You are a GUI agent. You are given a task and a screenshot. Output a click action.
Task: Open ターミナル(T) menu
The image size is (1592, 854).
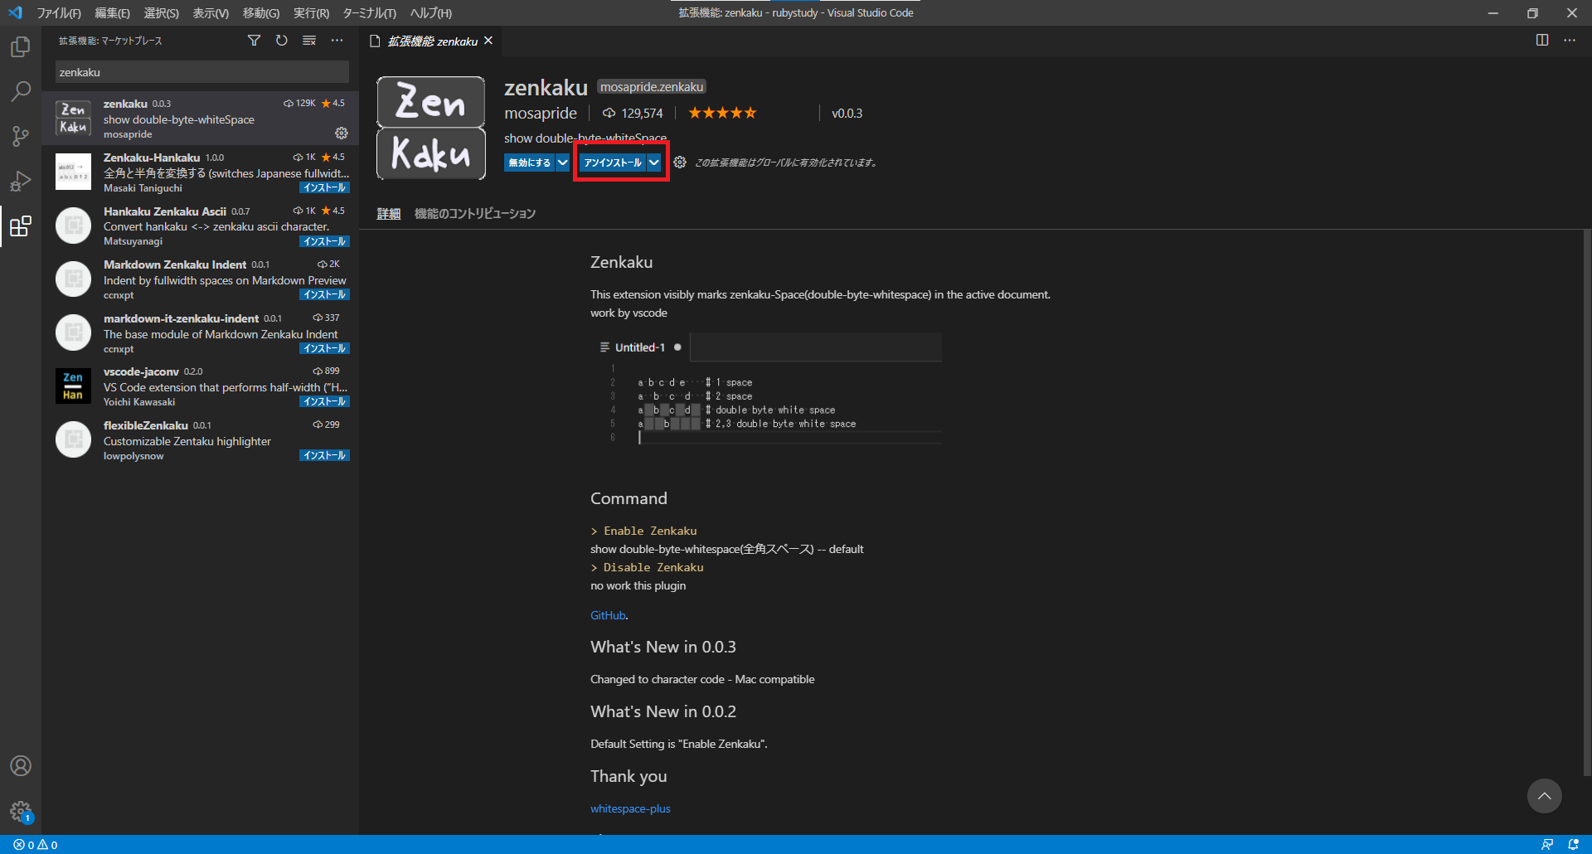point(369,12)
